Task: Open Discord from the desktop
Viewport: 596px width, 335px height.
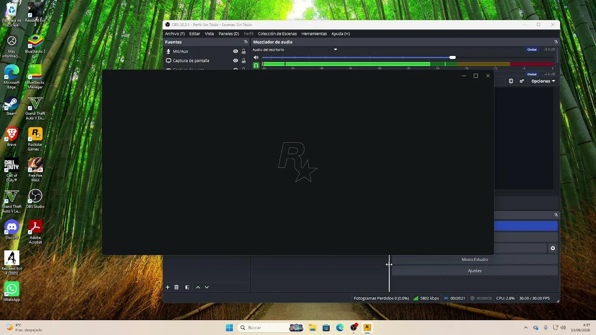Action: pyautogui.click(x=12, y=231)
